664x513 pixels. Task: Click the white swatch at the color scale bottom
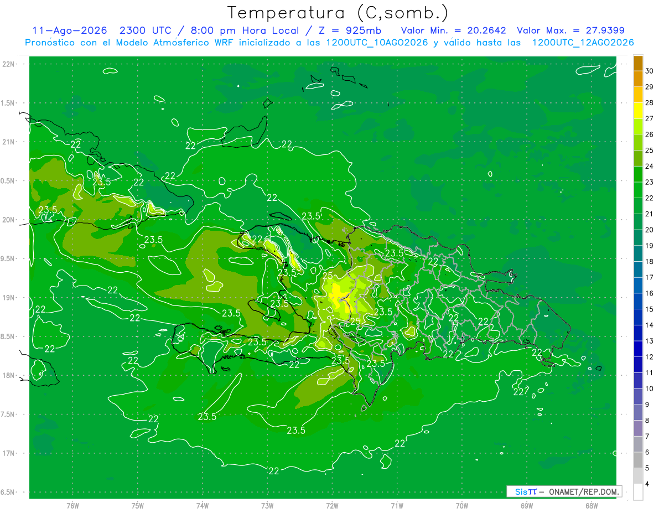click(x=638, y=491)
